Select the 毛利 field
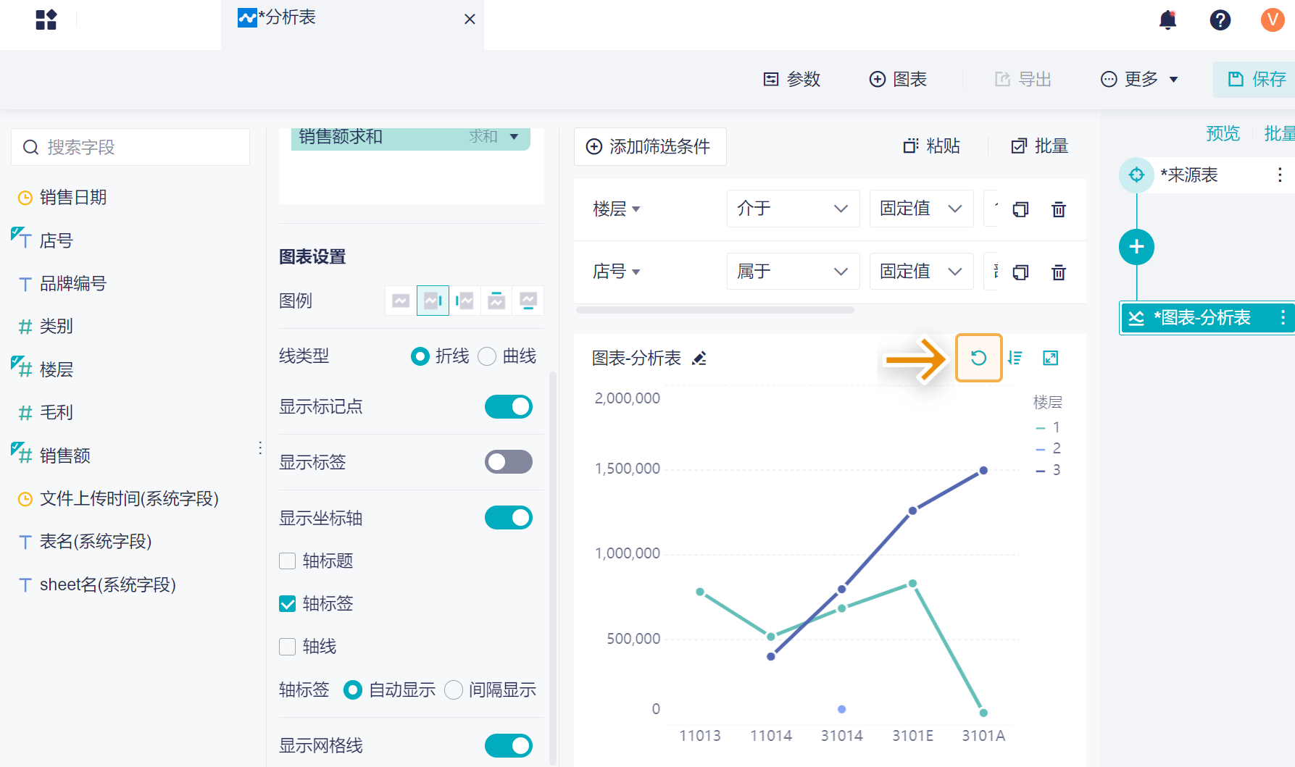This screenshot has width=1295, height=767. pyautogui.click(x=57, y=412)
